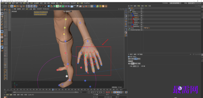Click the green cloner MoGraph icon
Image resolution: width=203 pixels, height=98 pixels.
pyautogui.click(x=63, y=6)
